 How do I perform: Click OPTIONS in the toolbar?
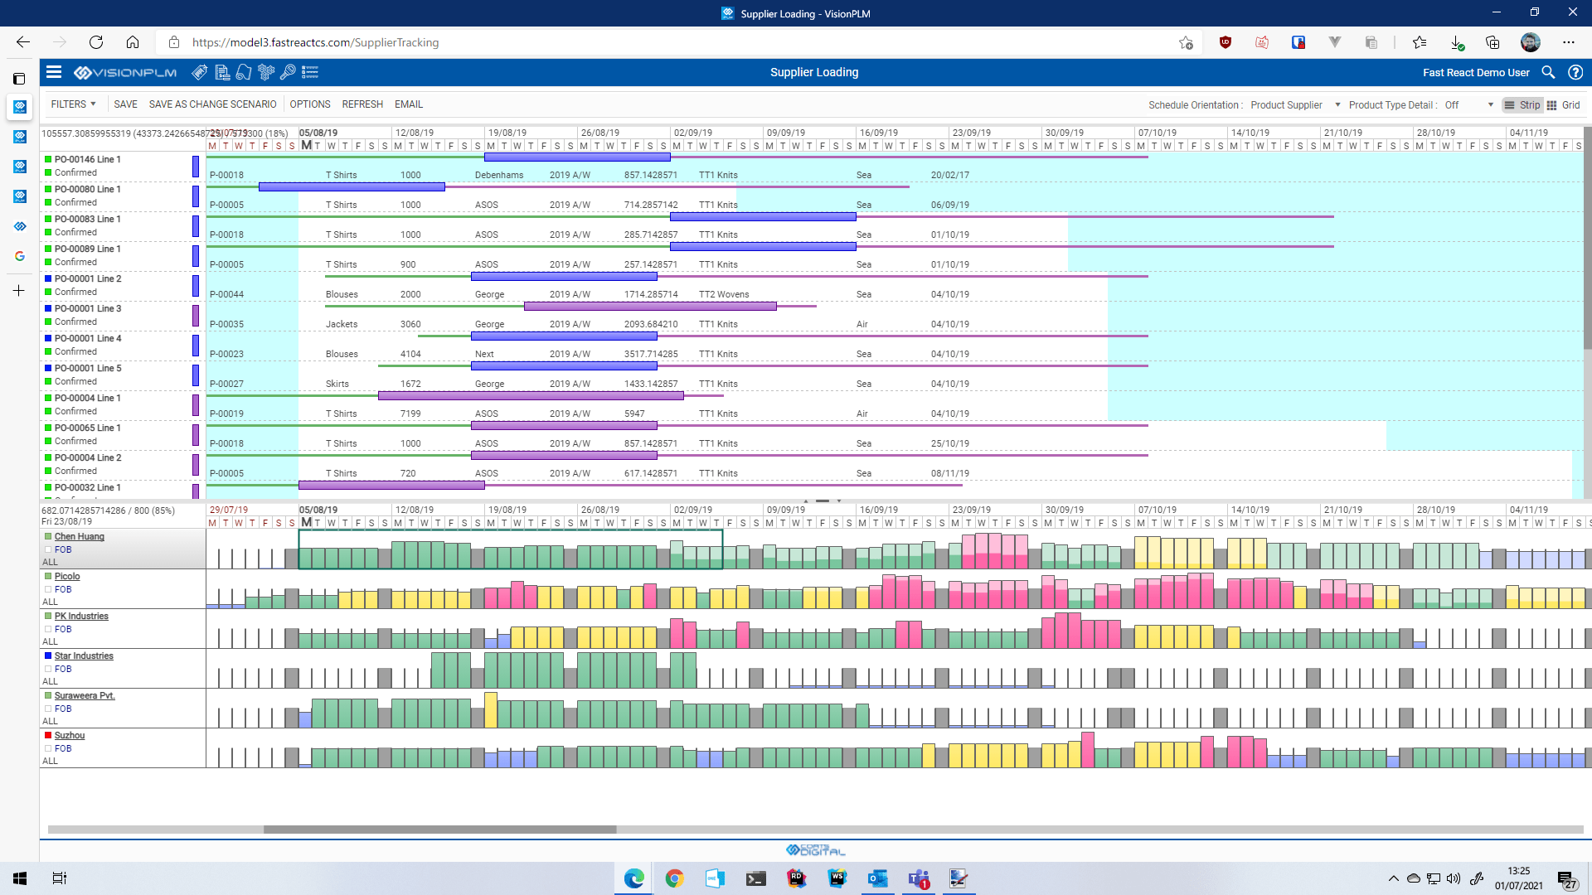[x=310, y=104]
